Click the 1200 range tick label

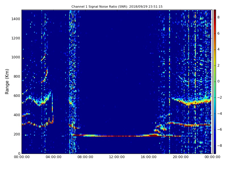(16, 38)
